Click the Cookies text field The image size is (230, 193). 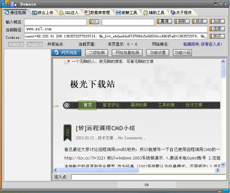pyautogui.click(x=116, y=36)
